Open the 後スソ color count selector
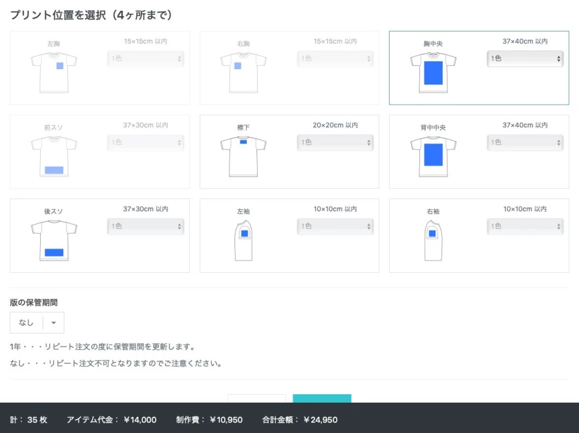 coord(145,227)
